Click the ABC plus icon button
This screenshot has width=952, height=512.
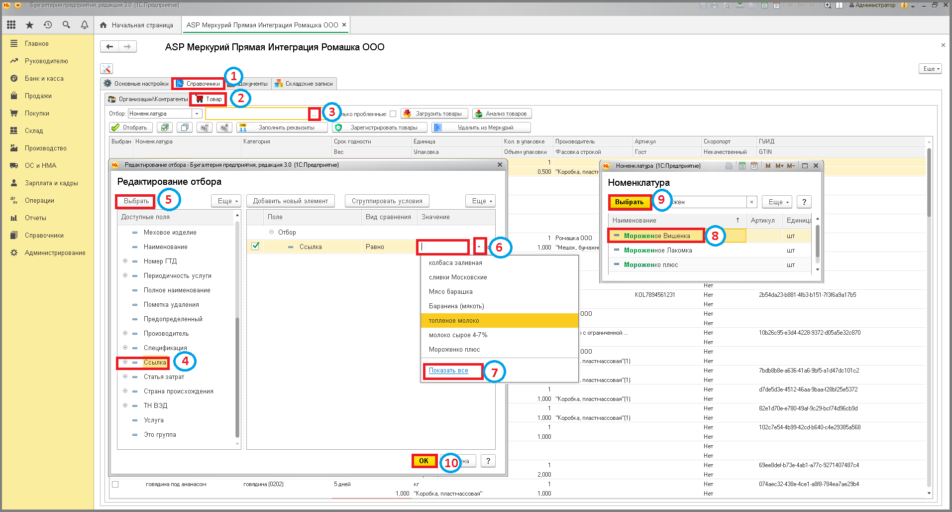[x=224, y=128]
